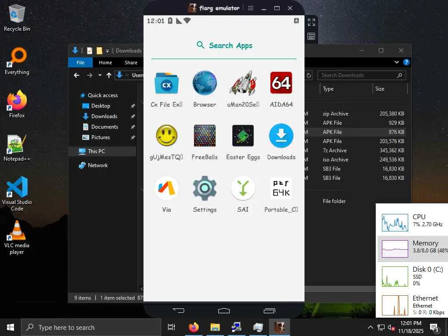448x336 pixels.
Task: Switch to the Home ribbon tab
Action: 105,63
